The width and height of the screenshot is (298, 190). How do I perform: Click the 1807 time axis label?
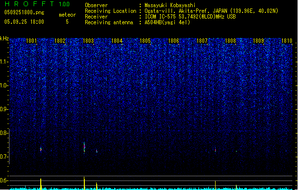(x=202, y=41)
